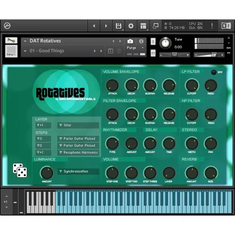Image resolution: width=235 pixels, height=235 pixels.
Task: Go to previous instrument with left arrow in top toolbar
Action: tap(94, 26)
